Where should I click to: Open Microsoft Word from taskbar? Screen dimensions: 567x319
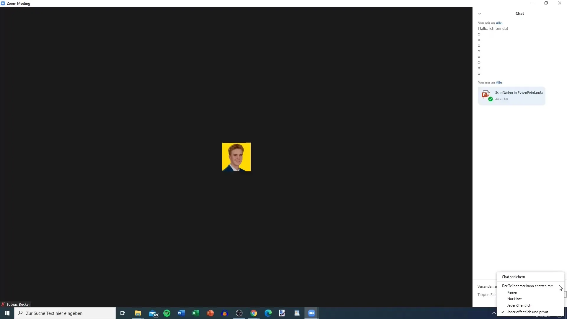coord(181,313)
